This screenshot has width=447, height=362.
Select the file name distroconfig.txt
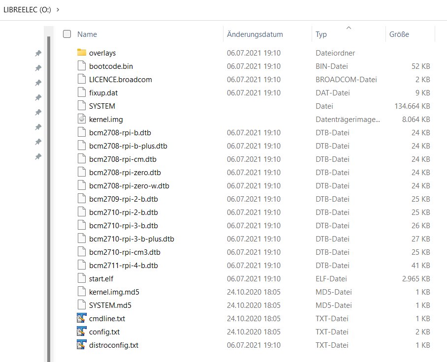click(x=113, y=345)
